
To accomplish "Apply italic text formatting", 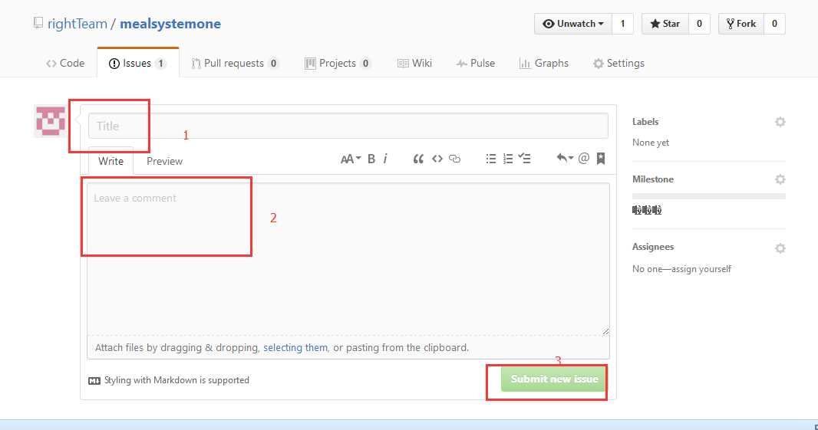I will 385,159.
